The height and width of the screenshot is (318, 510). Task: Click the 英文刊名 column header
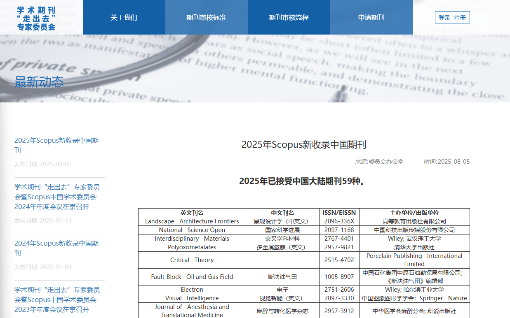192,213
